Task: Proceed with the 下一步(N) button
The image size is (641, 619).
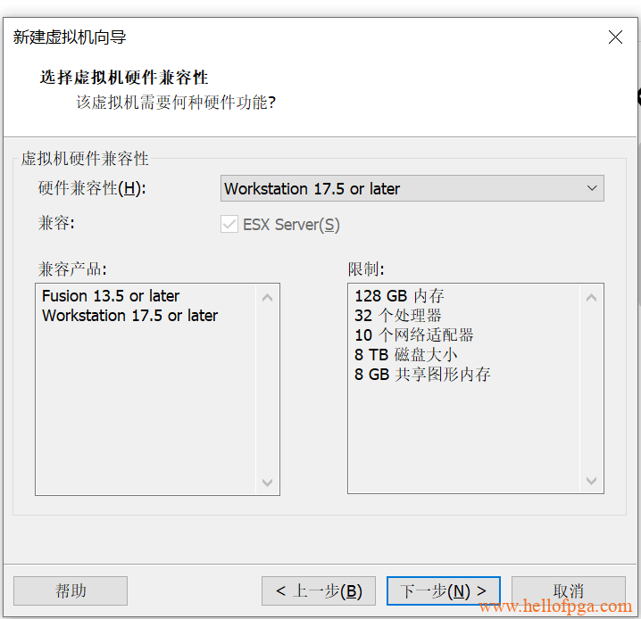Action: point(444,590)
